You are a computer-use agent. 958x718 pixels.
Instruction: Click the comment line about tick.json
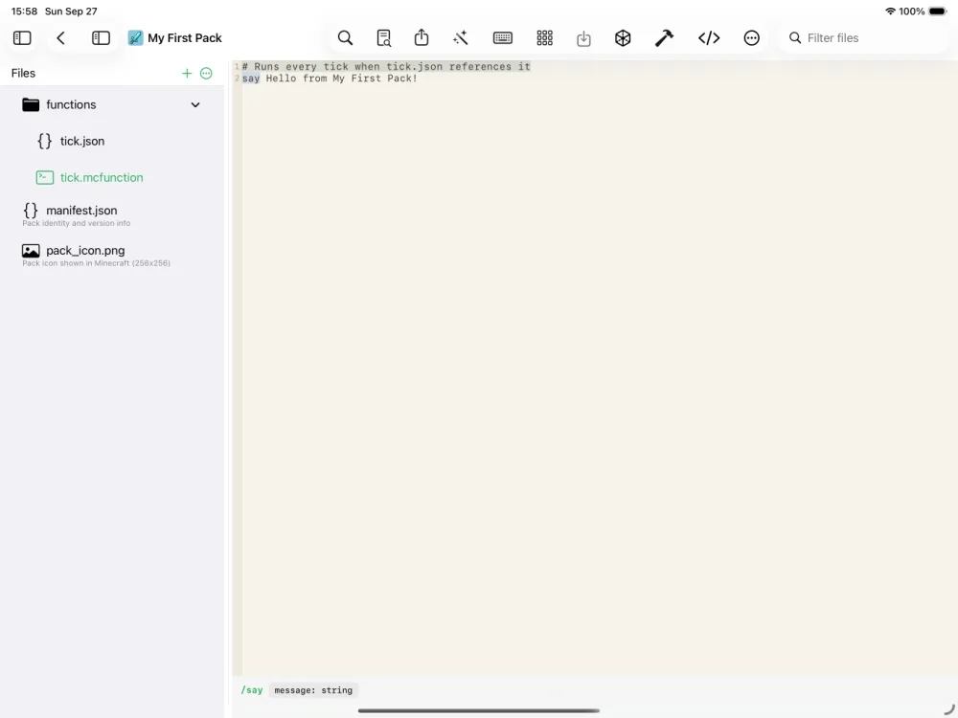(x=386, y=67)
